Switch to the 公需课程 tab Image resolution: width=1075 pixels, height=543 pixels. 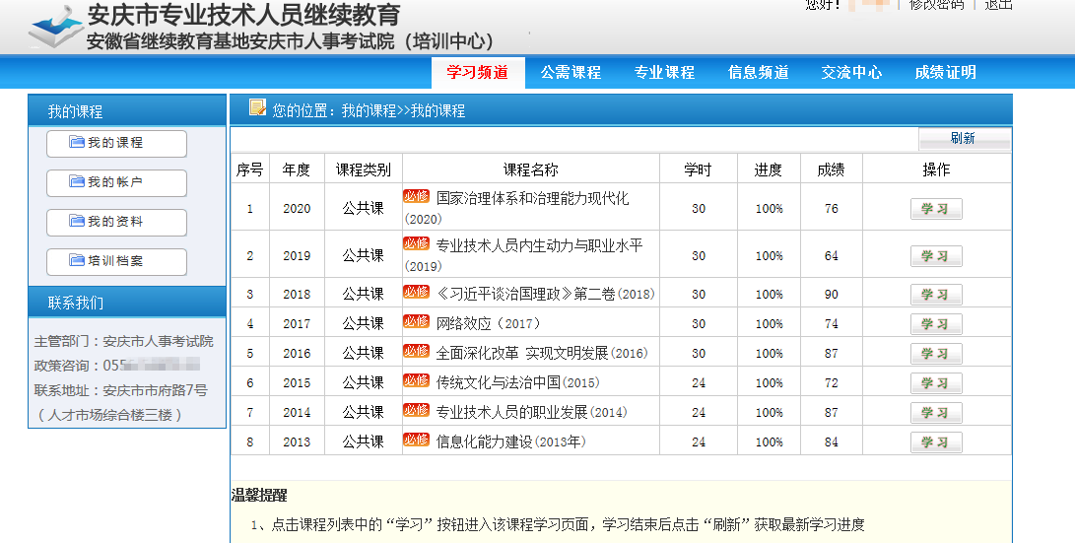point(571,72)
